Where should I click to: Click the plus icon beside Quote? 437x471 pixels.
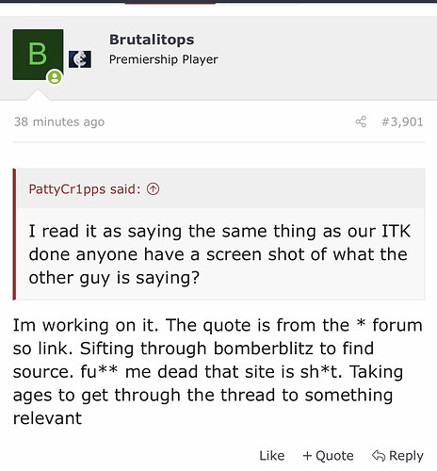pos(307,455)
